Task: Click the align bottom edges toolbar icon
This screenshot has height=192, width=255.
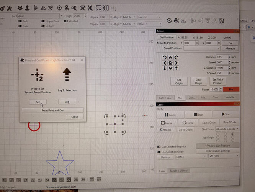Action: coord(215,21)
